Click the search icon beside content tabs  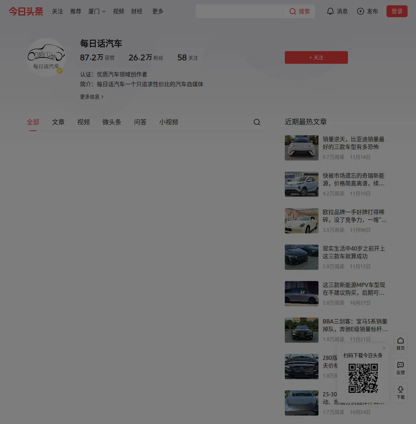coord(257,122)
